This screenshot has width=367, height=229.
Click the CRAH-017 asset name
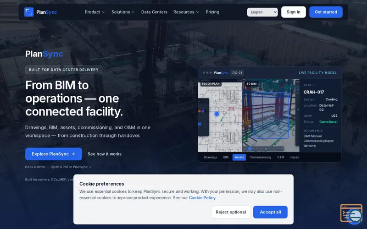pos(314,92)
